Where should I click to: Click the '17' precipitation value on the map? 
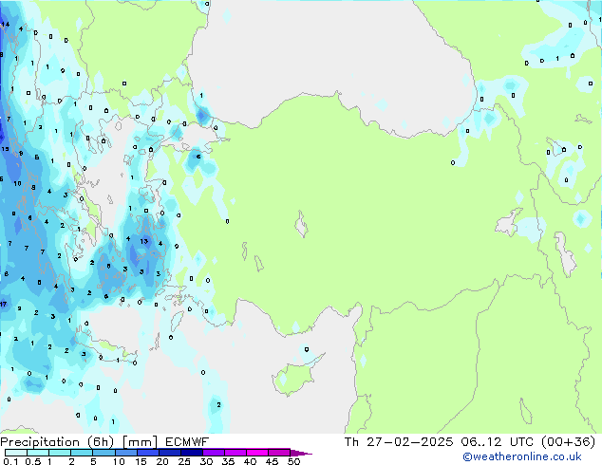[x=4, y=305]
